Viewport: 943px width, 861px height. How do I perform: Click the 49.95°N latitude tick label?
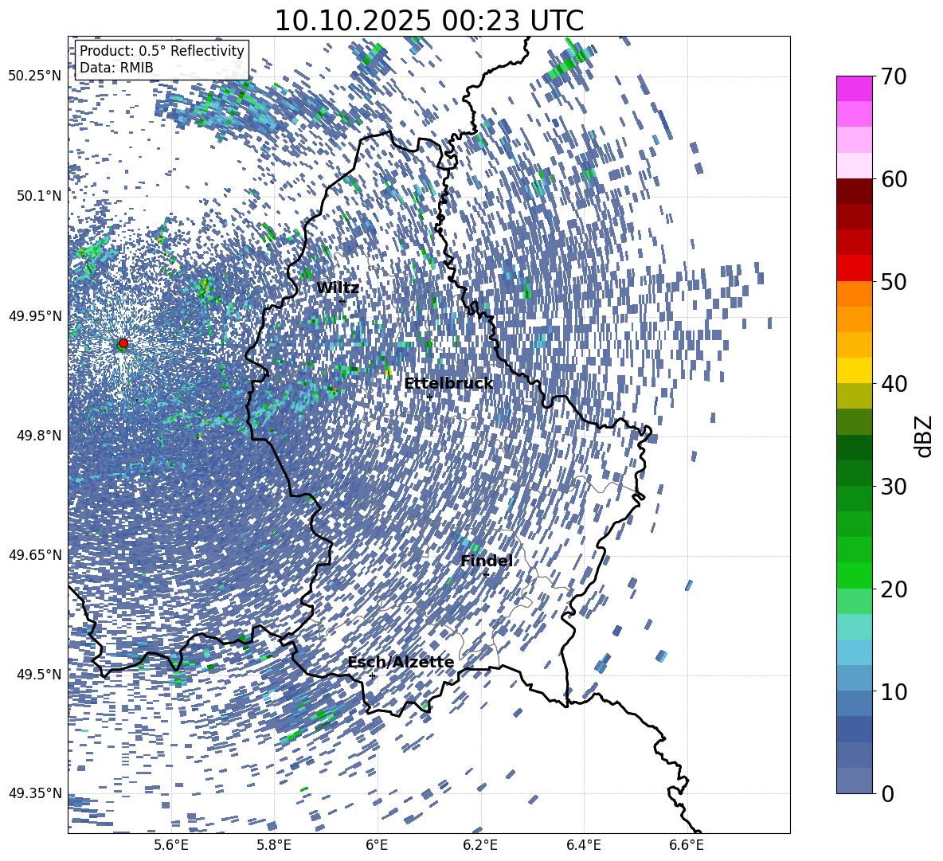pos(35,315)
